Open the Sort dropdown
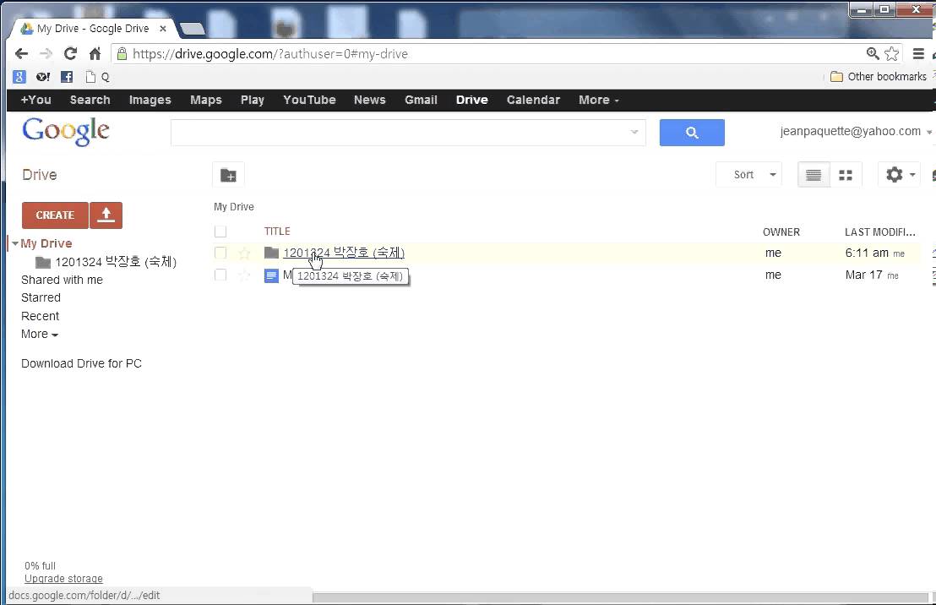Screen dimensions: 936x605 (748, 175)
